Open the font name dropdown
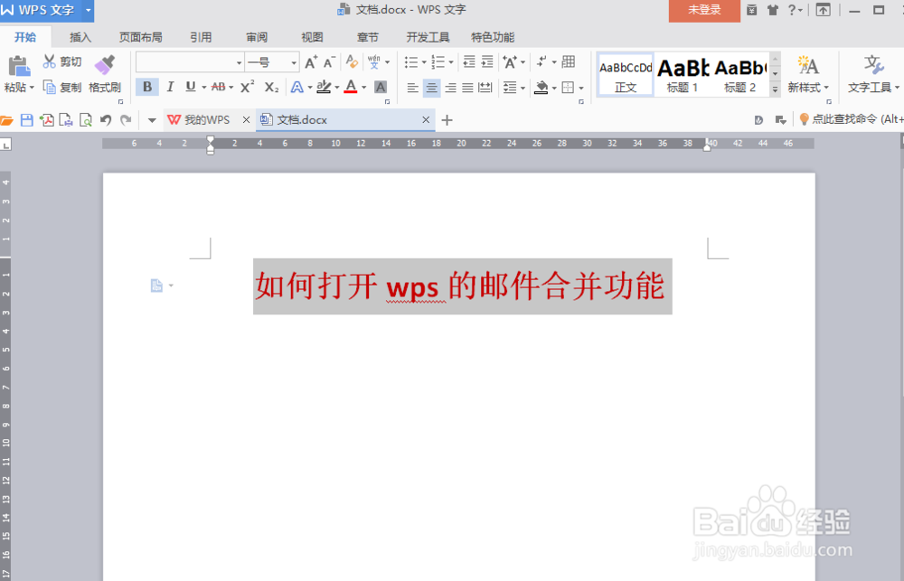904x581 pixels. tap(239, 62)
